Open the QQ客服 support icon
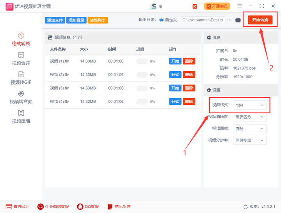 (80, 206)
